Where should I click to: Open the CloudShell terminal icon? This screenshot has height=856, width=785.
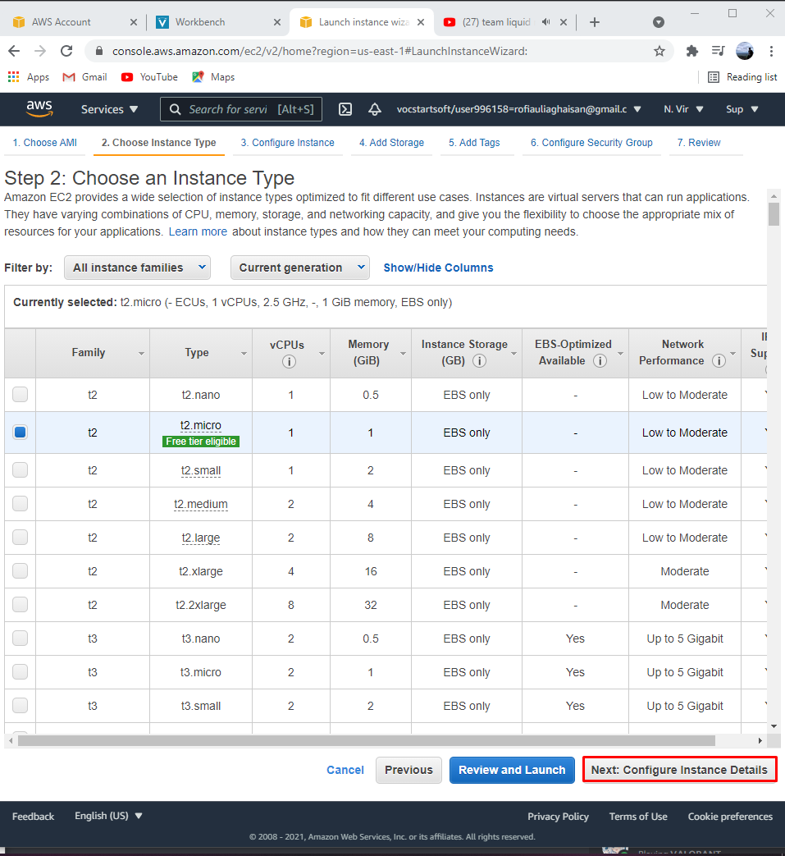(x=345, y=109)
